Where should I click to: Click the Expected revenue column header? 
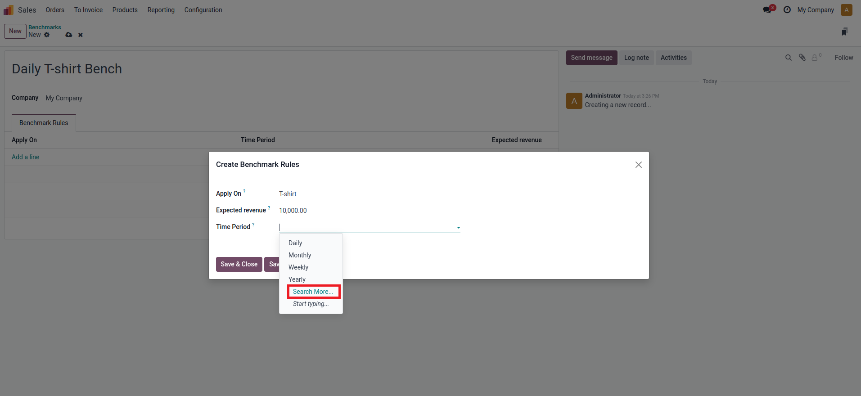point(517,140)
